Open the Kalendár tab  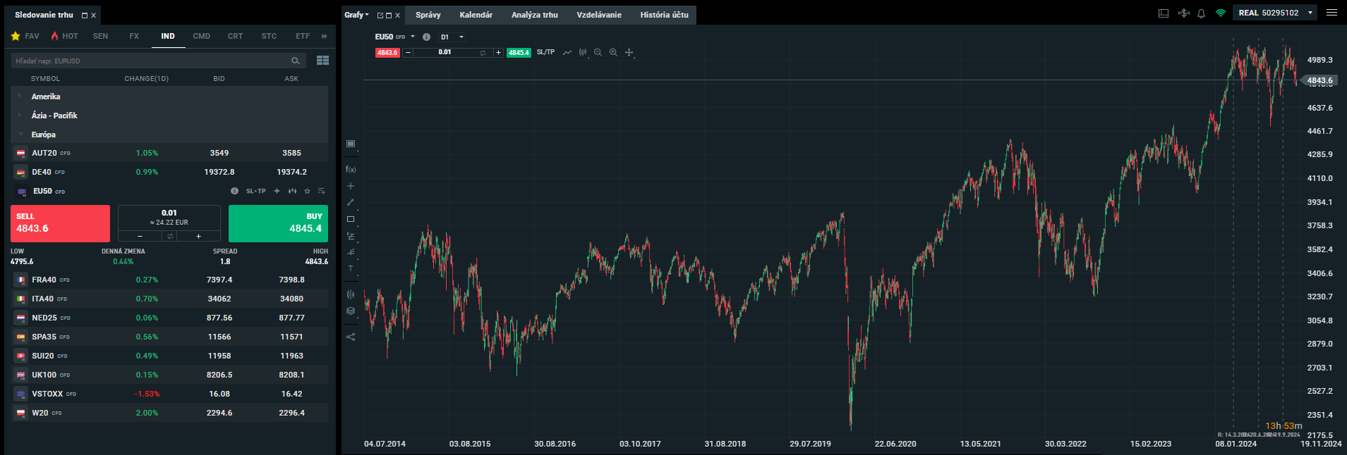point(476,15)
